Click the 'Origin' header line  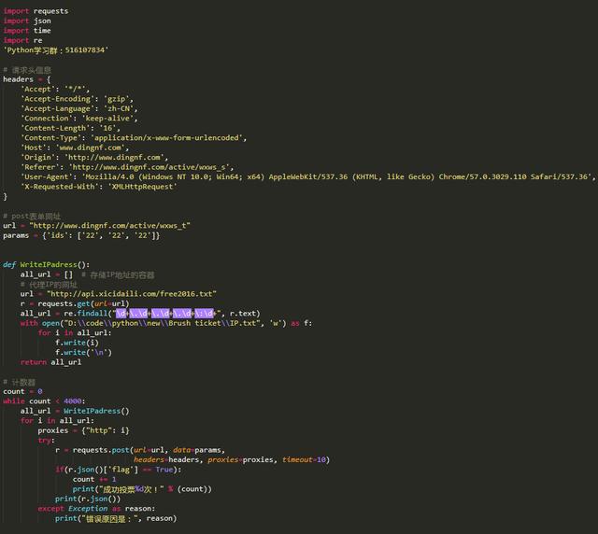(x=94, y=158)
